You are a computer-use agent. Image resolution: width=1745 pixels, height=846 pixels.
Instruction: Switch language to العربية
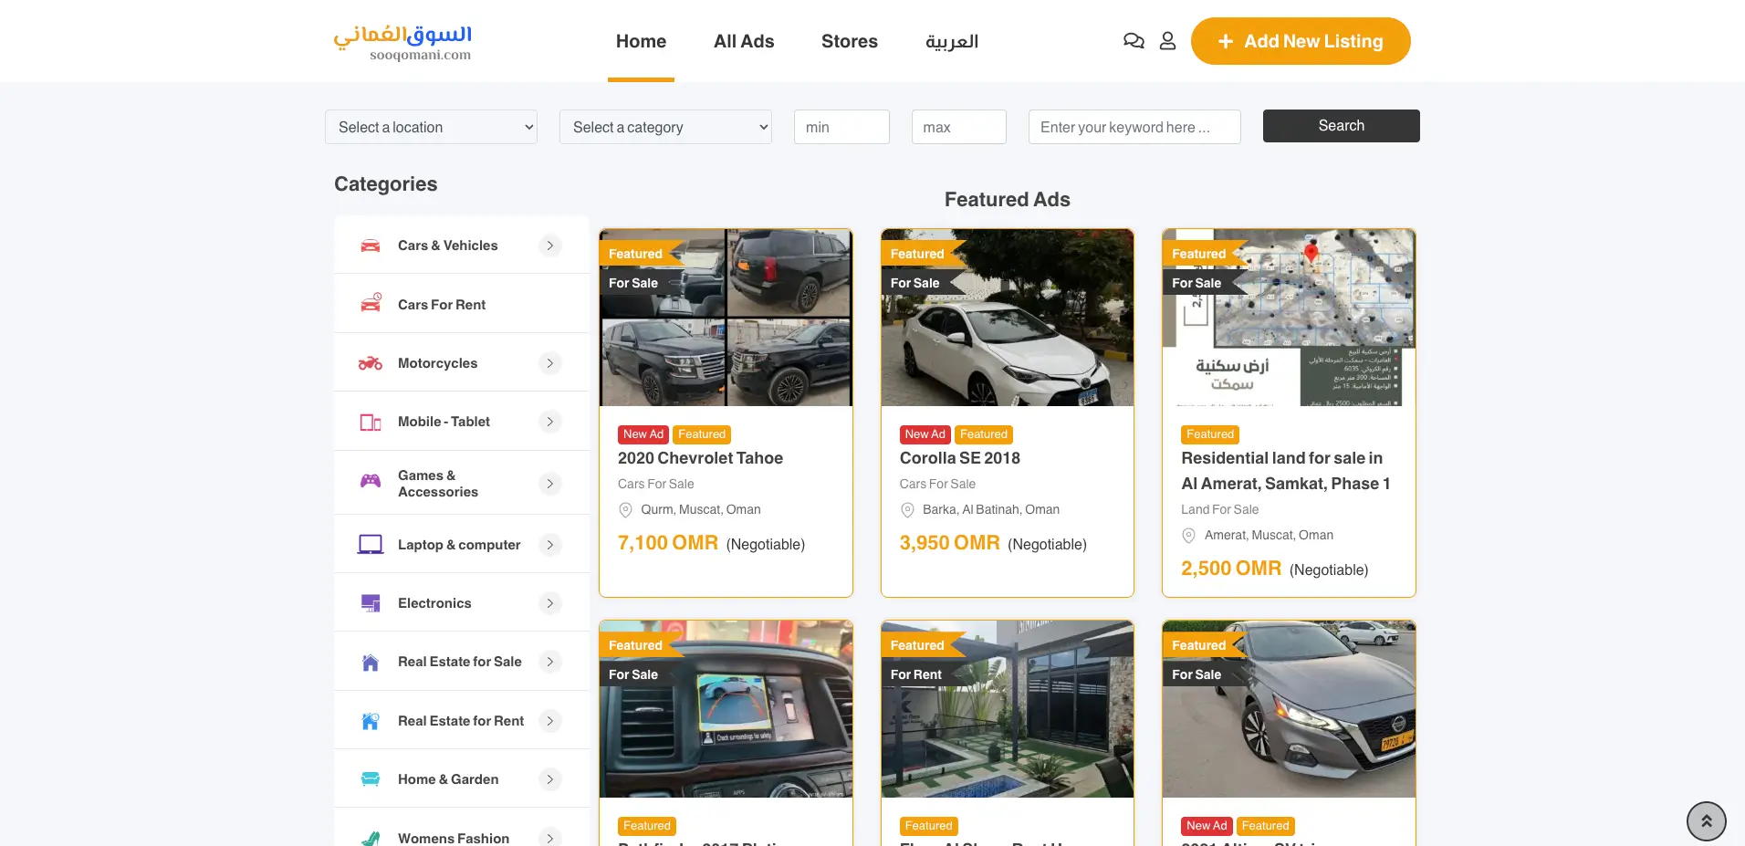click(952, 41)
